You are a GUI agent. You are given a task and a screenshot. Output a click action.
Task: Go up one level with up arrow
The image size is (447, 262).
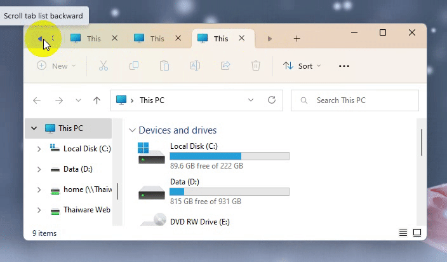pyautogui.click(x=97, y=100)
